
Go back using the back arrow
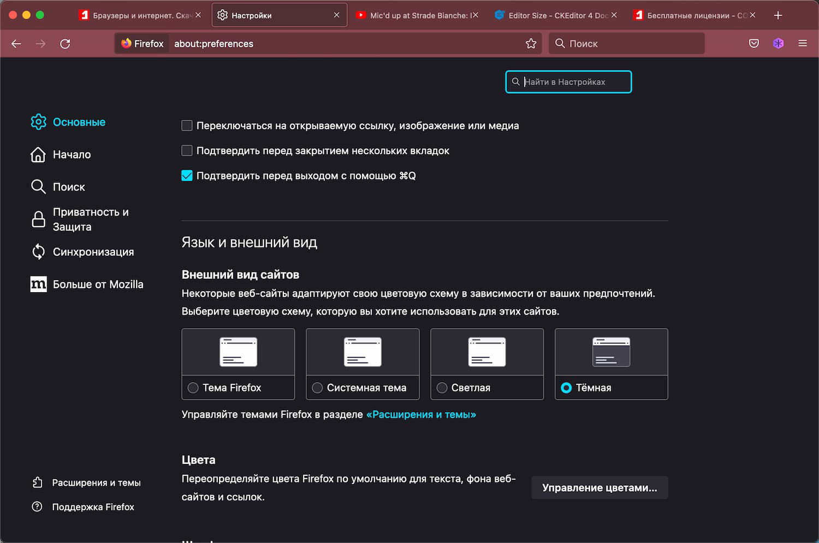(16, 44)
